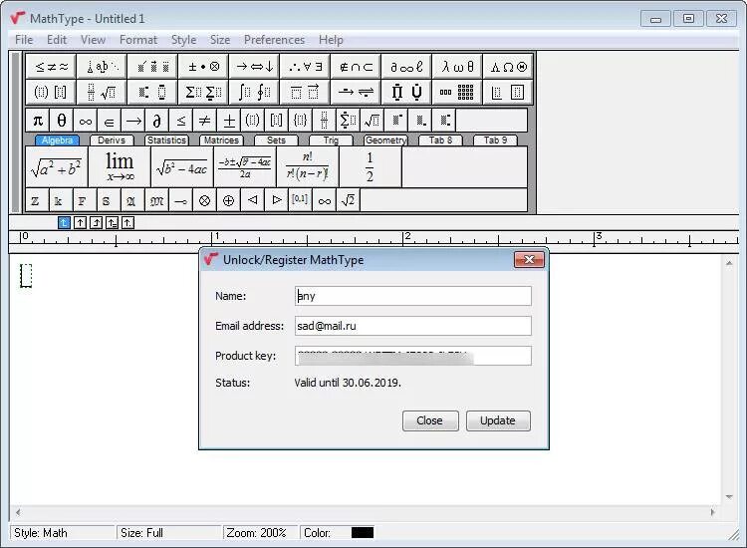Switch to the Sets tab

click(276, 140)
